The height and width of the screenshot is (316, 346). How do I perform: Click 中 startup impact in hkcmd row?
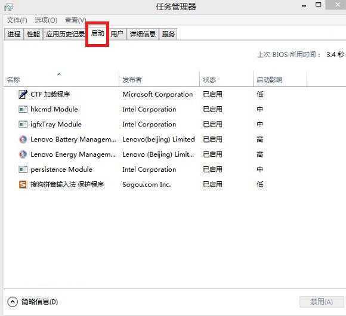point(260,109)
